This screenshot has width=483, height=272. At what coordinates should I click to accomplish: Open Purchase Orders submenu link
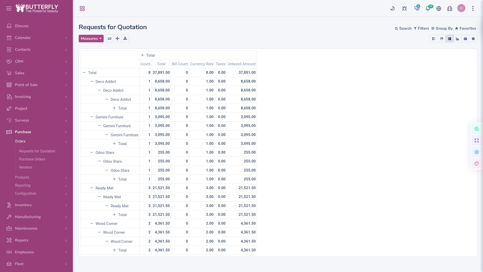pyautogui.click(x=32, y=159)
